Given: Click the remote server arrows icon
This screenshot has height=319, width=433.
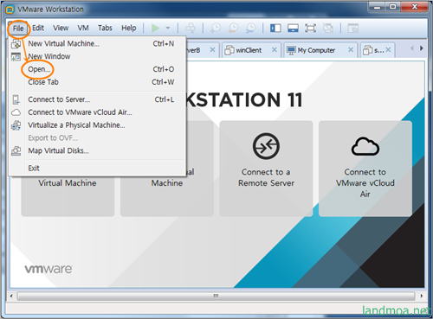Looking at the screenshot, I should [x=266, y=146].
